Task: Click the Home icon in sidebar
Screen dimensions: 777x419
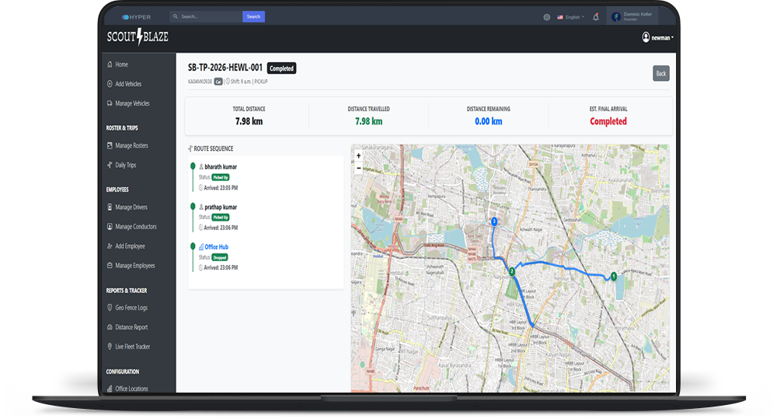Action: (x=110, y=65)
